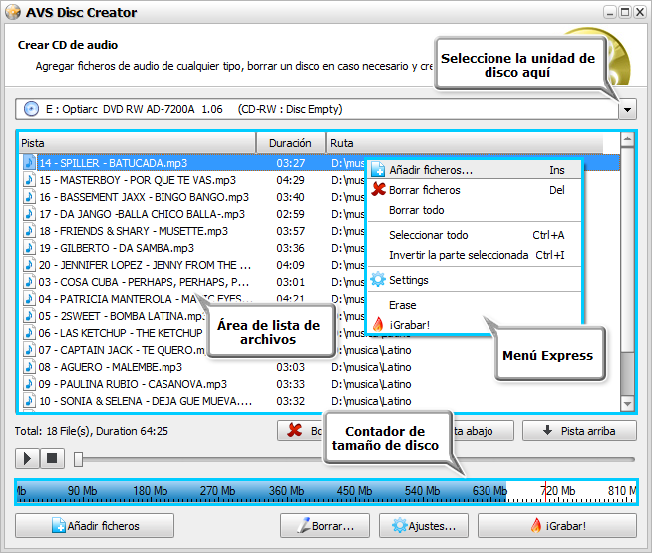Select track 15 - MASTERBOY - POR QUE TE VAS.mp3
This screenshot has height=553, width=652.
pyautogui.click(x=138, y=180)
